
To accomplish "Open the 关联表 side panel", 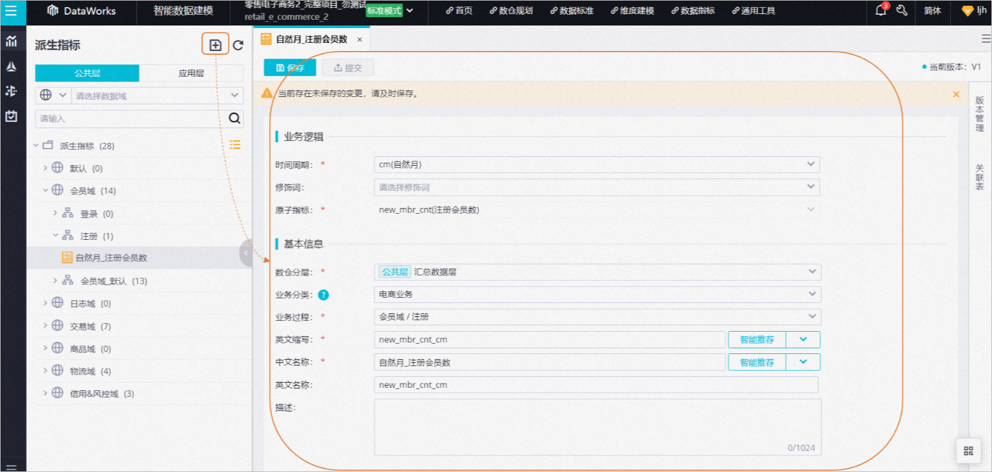I will pos(980,177).
